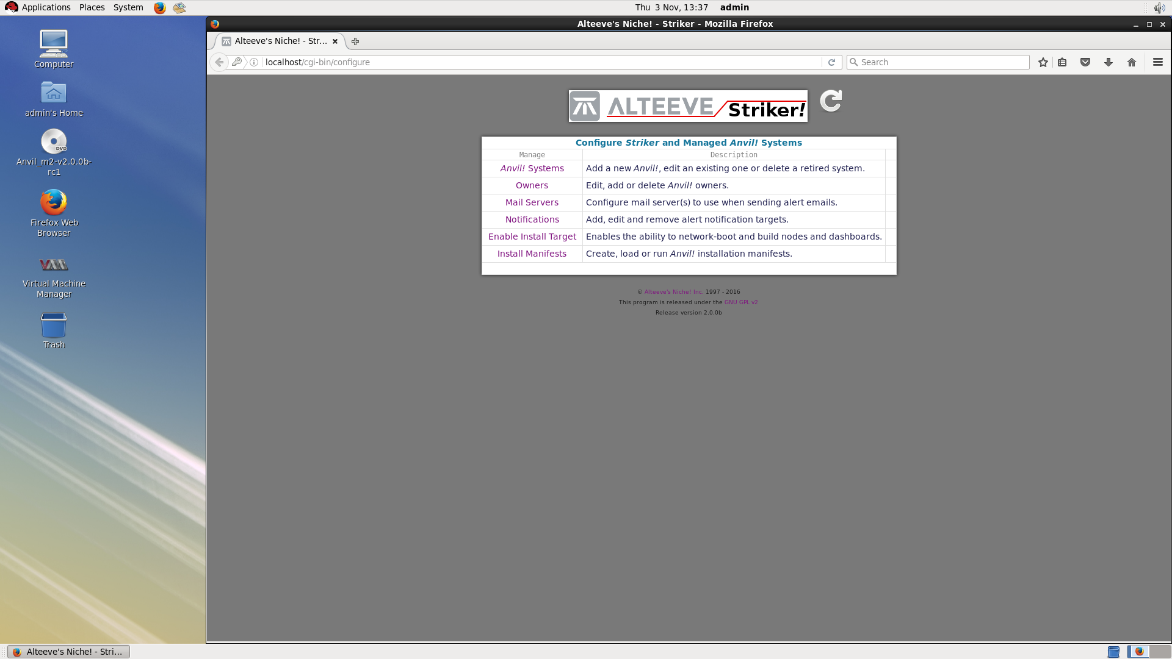This screenshot has width=1172, height=659.
Task: Reload page using address bar button
Action: point(831,62)
